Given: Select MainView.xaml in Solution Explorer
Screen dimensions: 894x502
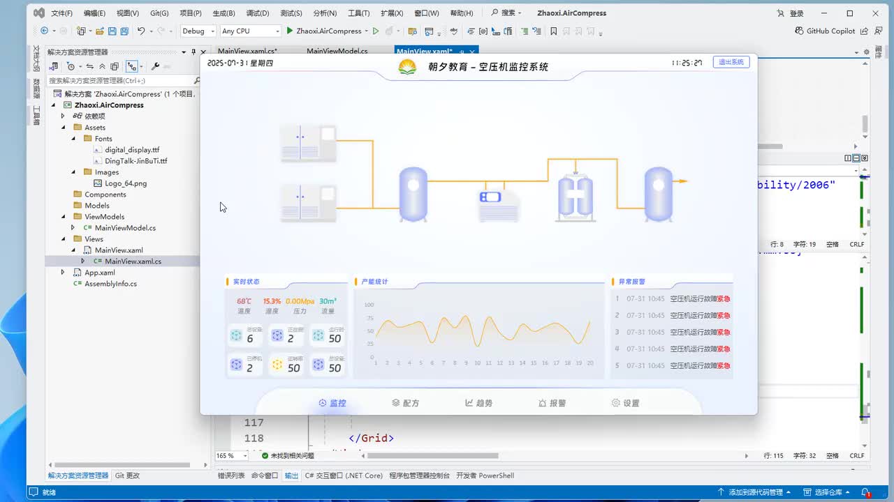Looking at the screenshot, I should click(x=119, y=250).
